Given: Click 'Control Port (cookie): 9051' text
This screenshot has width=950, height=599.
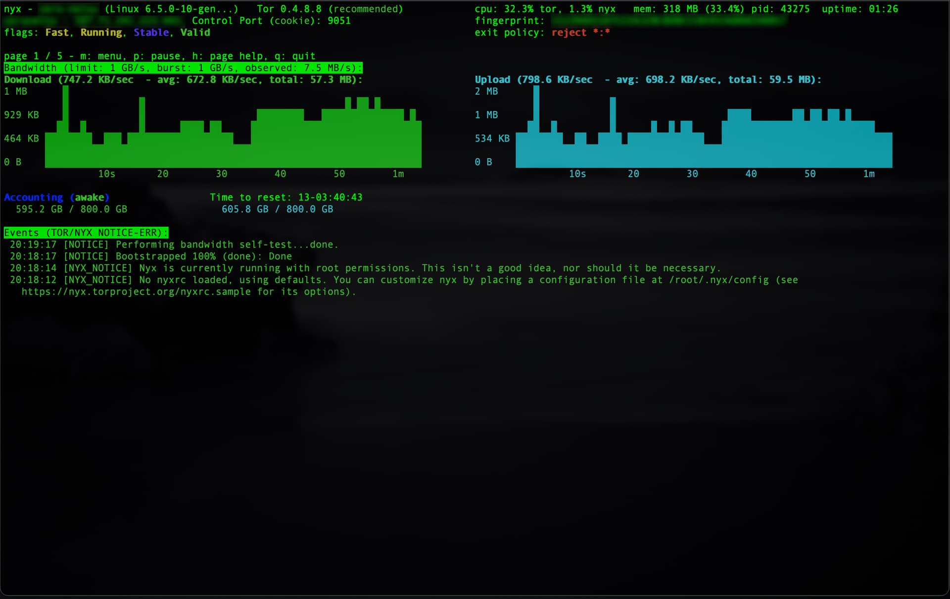Looking at the screenshot, I should pos(271,21).
